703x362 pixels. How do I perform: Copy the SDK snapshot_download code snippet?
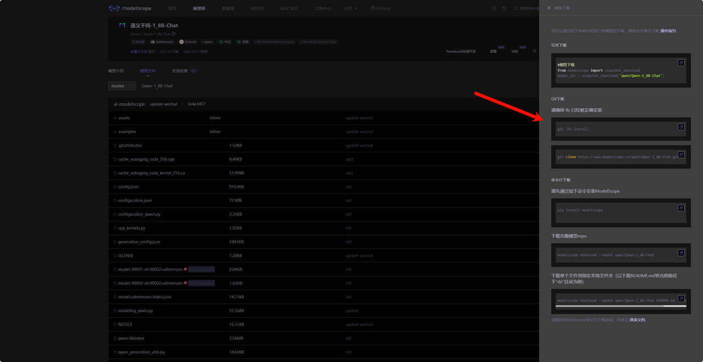[x=681, y=63]
